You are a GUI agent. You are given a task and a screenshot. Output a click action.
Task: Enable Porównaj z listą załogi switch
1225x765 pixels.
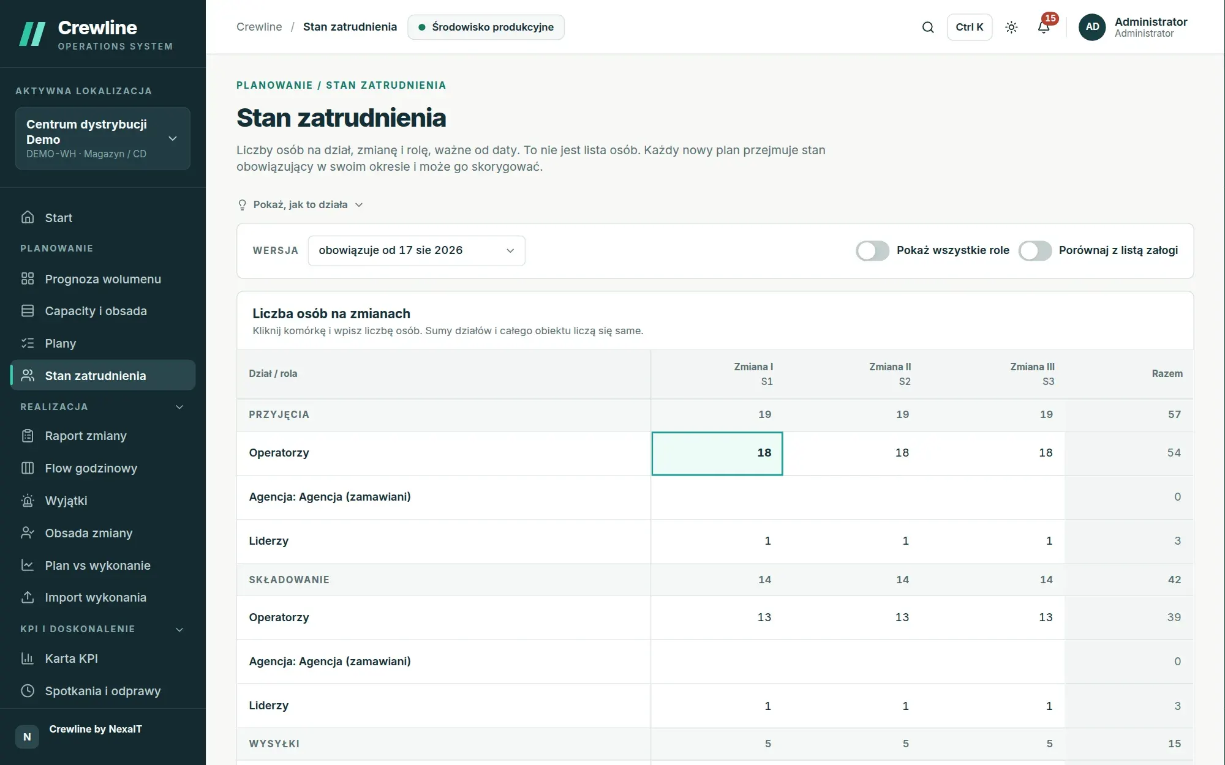pos(1035,250)
